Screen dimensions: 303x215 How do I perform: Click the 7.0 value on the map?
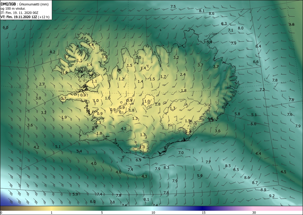tap(181, 153)
